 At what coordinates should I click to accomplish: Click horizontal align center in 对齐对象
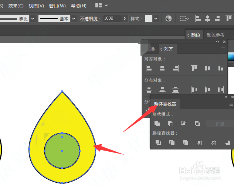click(x=162, y=68)
